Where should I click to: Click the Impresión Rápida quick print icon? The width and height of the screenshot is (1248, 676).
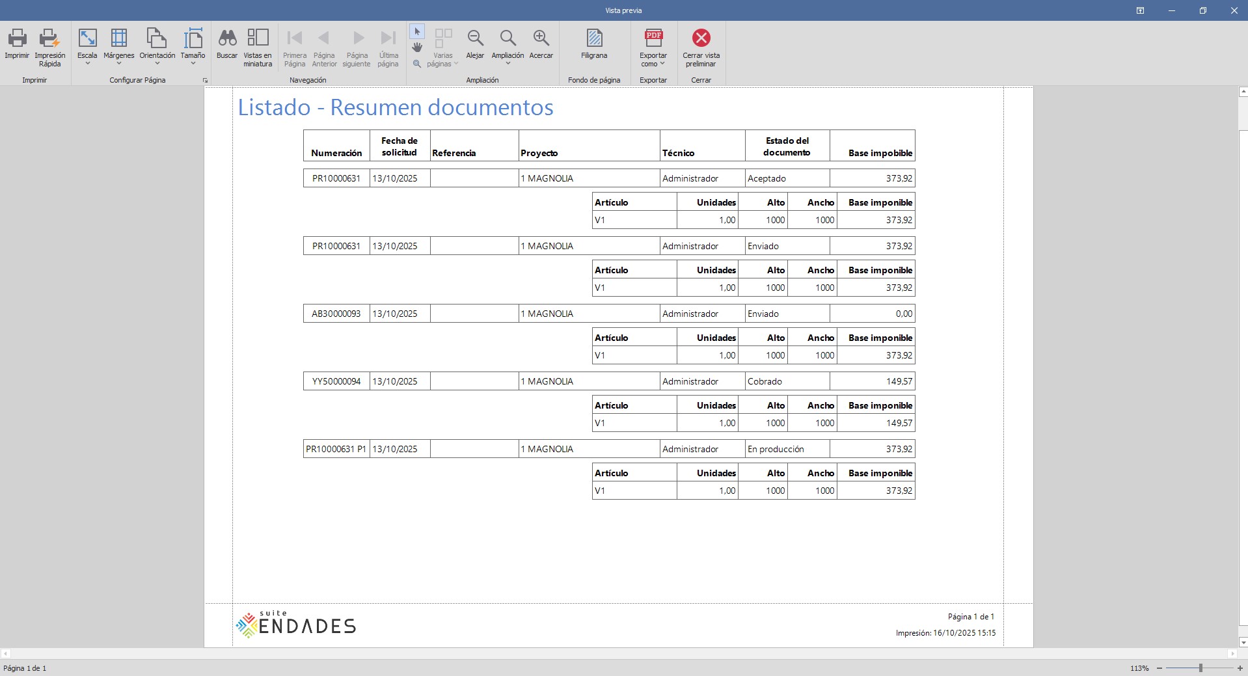pyautogui.click(x=49, y=39)
